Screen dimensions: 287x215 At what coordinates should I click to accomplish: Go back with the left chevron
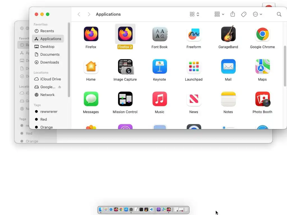(x=79, y=14)
